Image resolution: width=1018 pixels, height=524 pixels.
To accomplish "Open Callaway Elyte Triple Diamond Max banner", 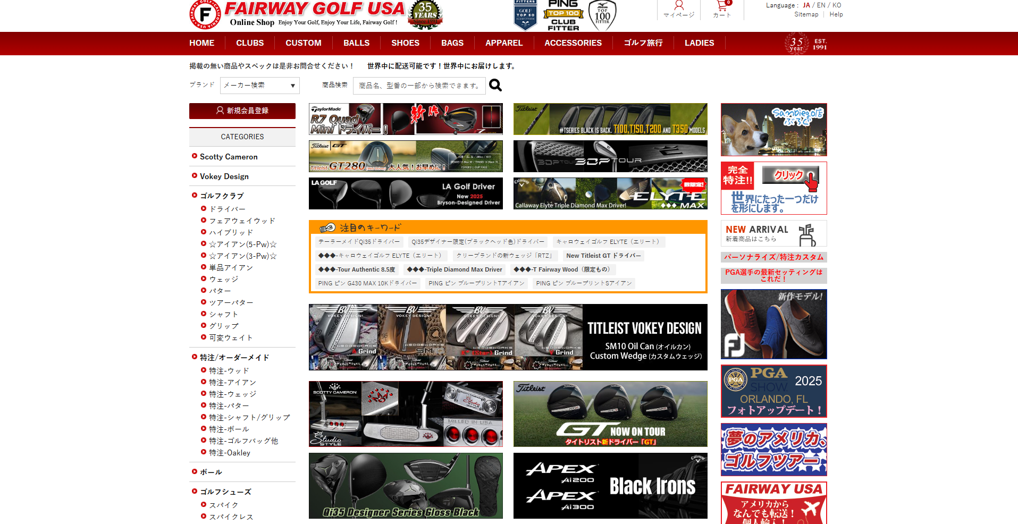I will (x=610, y=193).
